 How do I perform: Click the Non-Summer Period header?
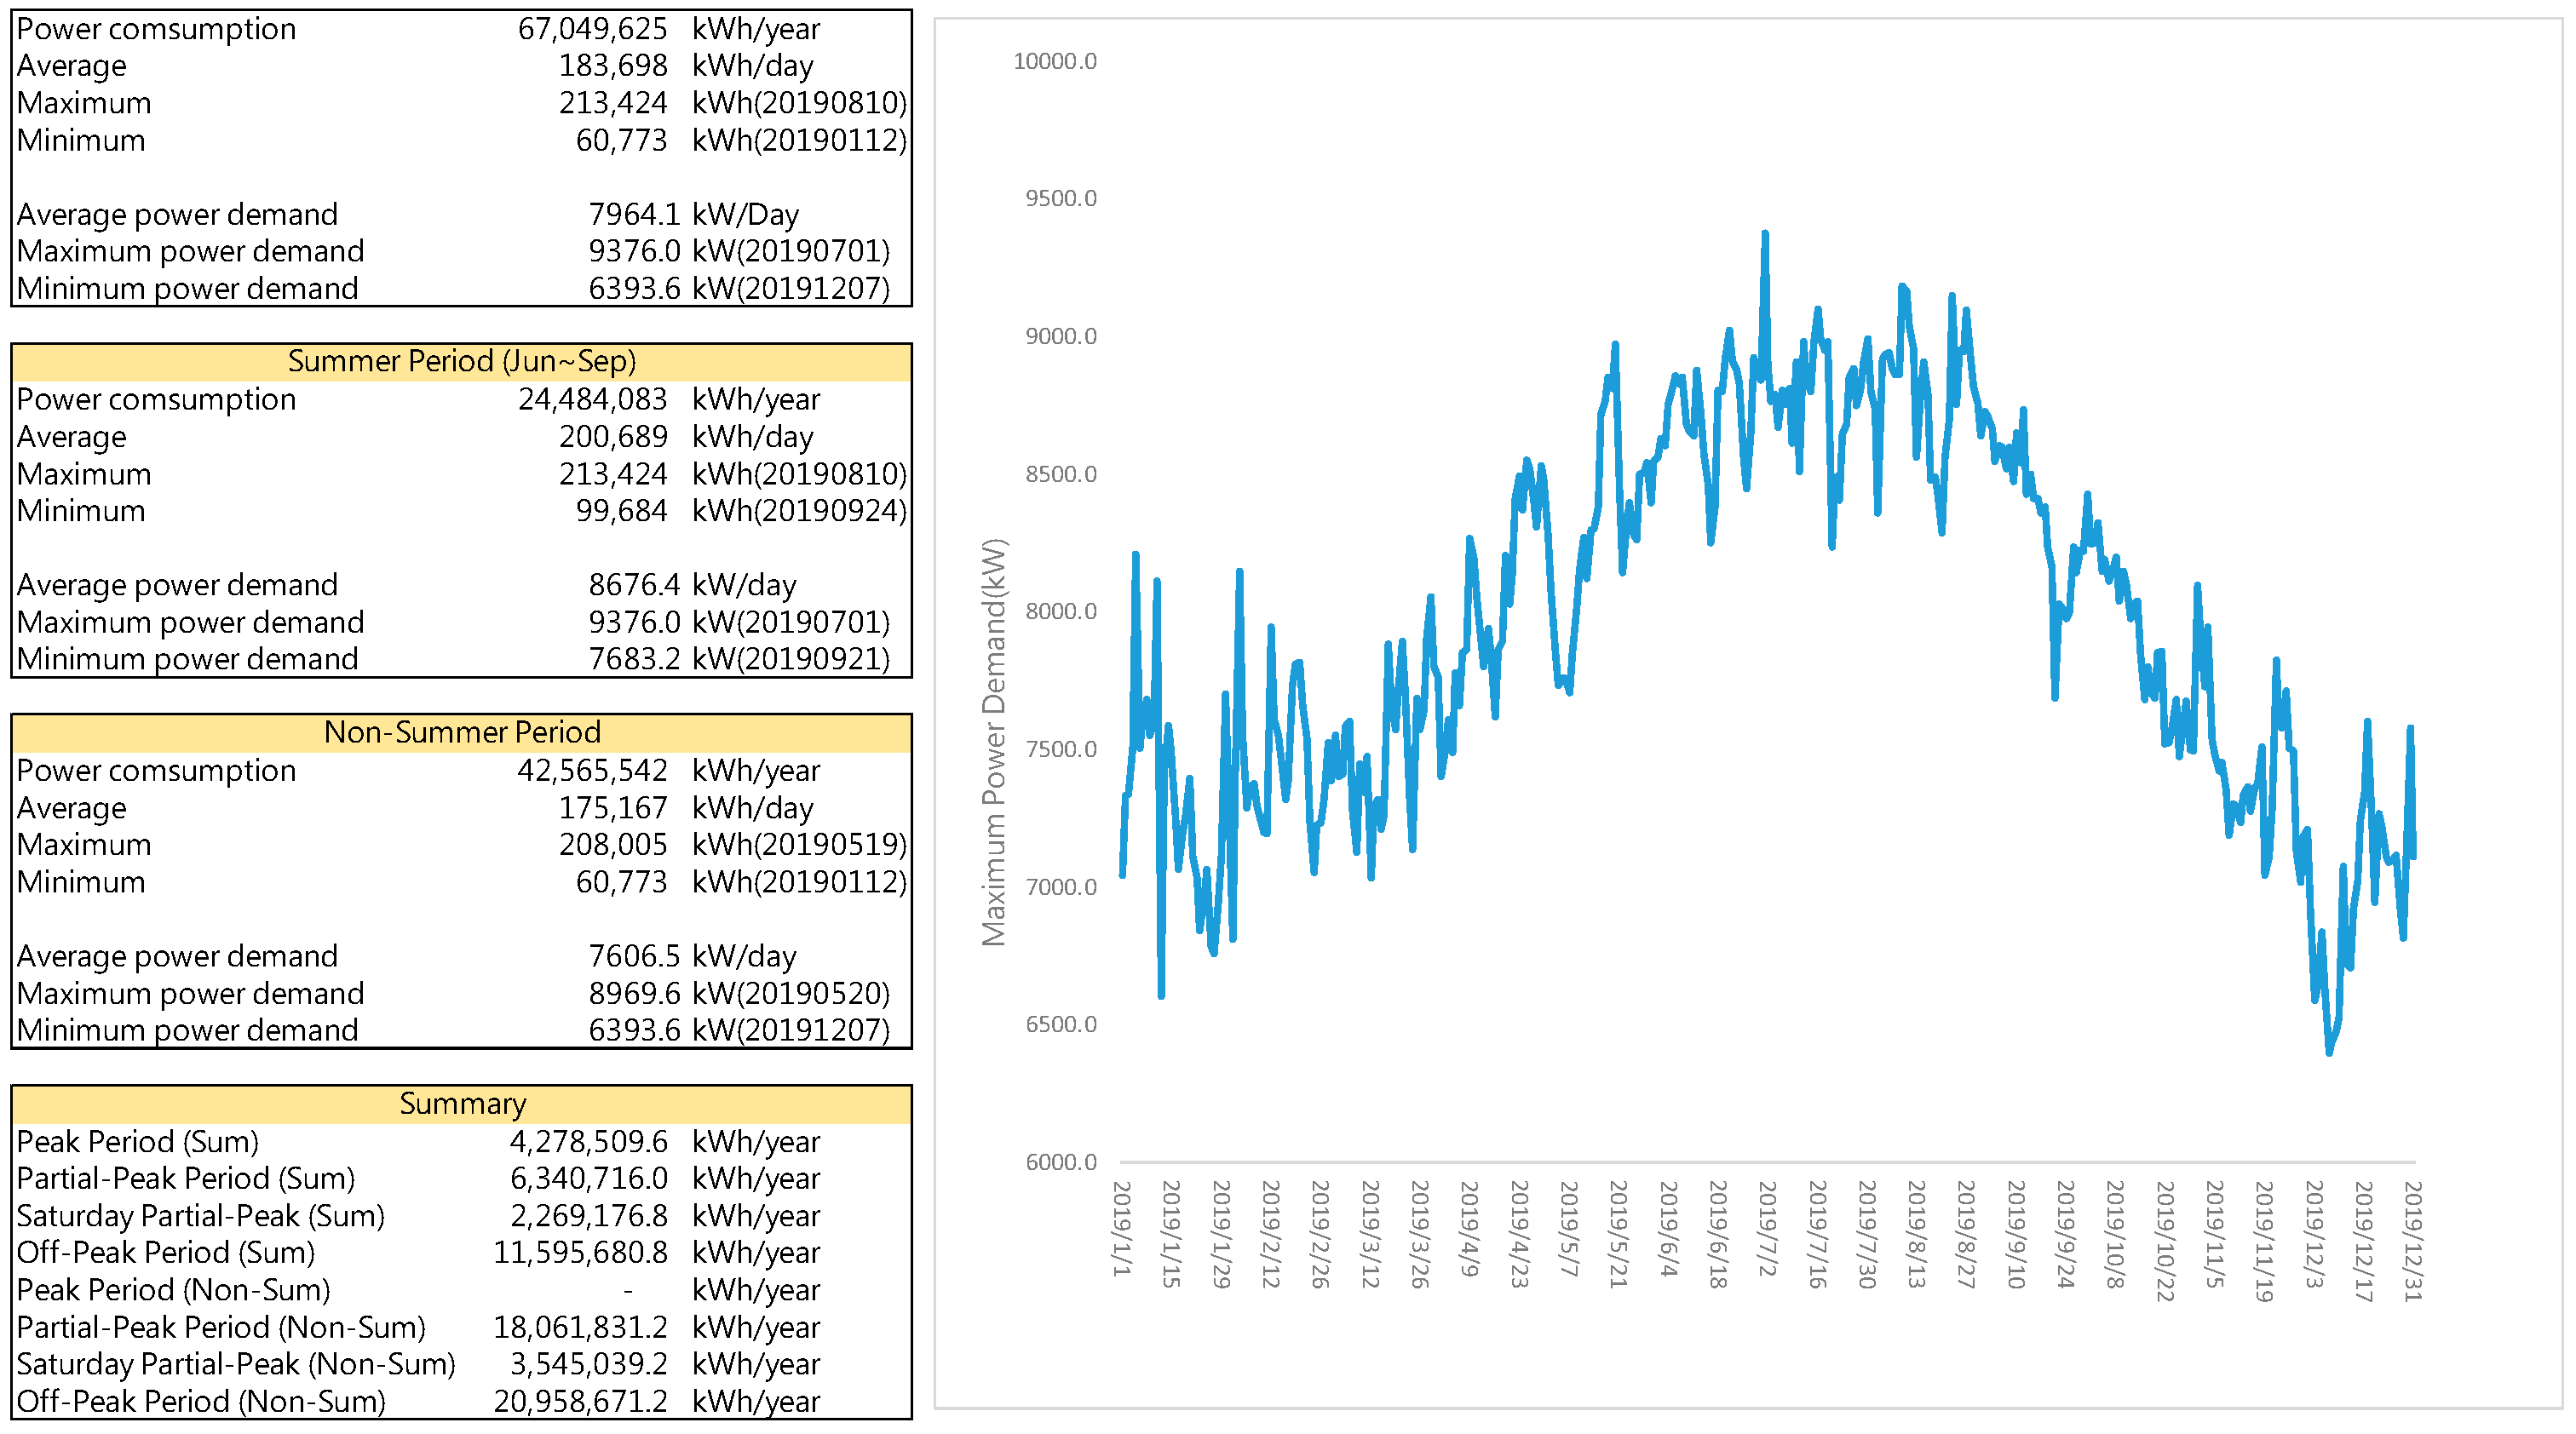tap(461, 732)
